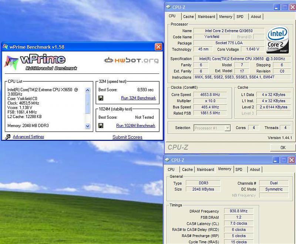Minimize the bottom CPU-Z window
296x244 pixels.
276,160
